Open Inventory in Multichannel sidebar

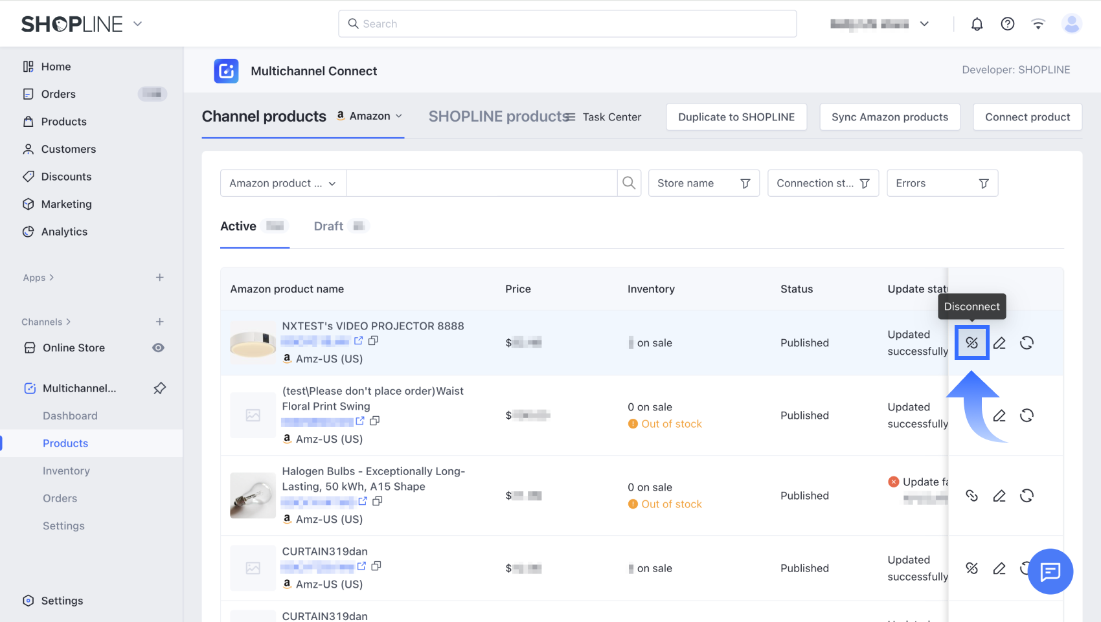66,471
